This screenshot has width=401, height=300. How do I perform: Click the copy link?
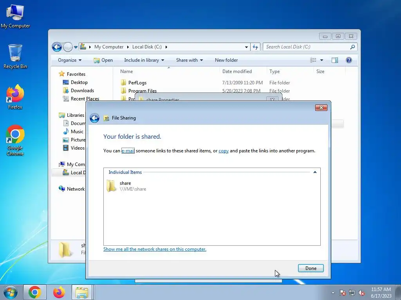point(224,151)
